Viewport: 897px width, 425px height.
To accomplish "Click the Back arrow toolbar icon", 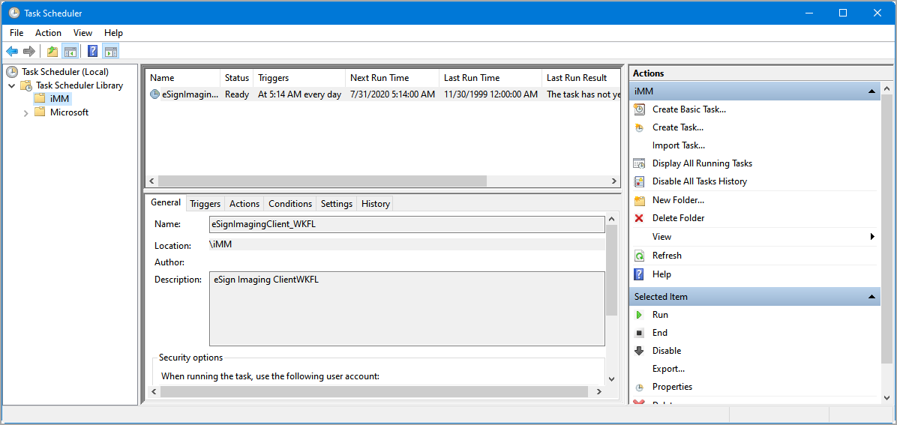I will (12, 52).
